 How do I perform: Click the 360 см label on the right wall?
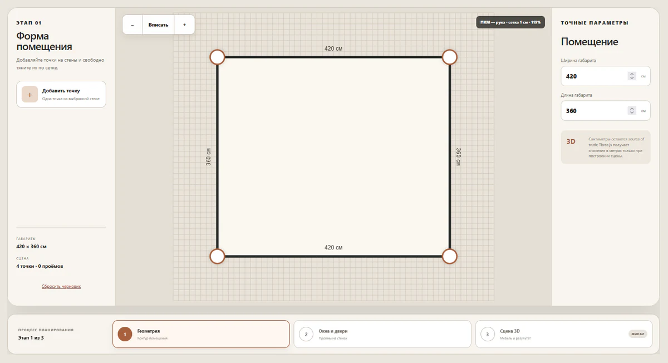[x=459, y=156]
